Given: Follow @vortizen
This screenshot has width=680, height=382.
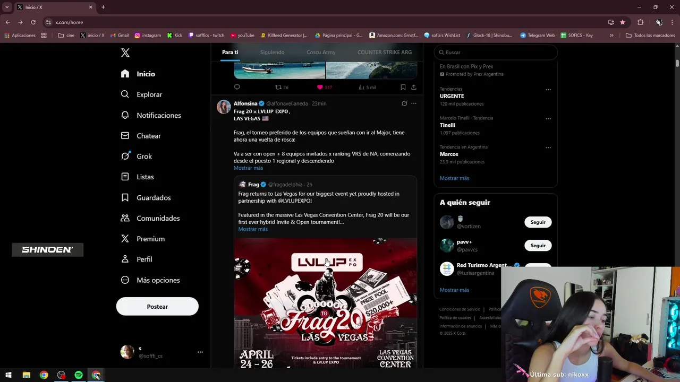Looking at the screenshot, I should (x=538, y=222).
